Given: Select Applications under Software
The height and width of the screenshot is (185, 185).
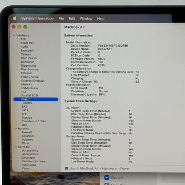Looking at the screenshot, I should 30,154.
